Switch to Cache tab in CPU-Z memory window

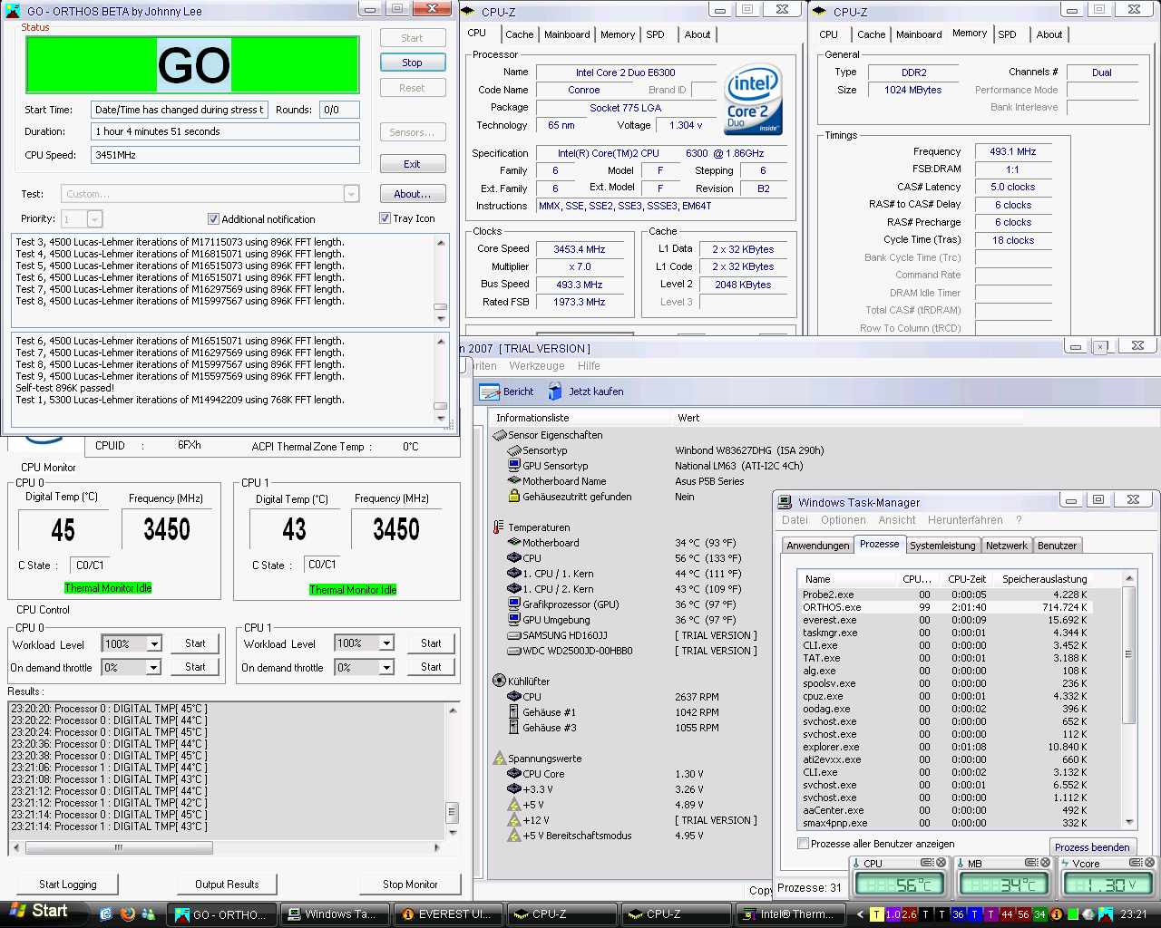[871, 34]
